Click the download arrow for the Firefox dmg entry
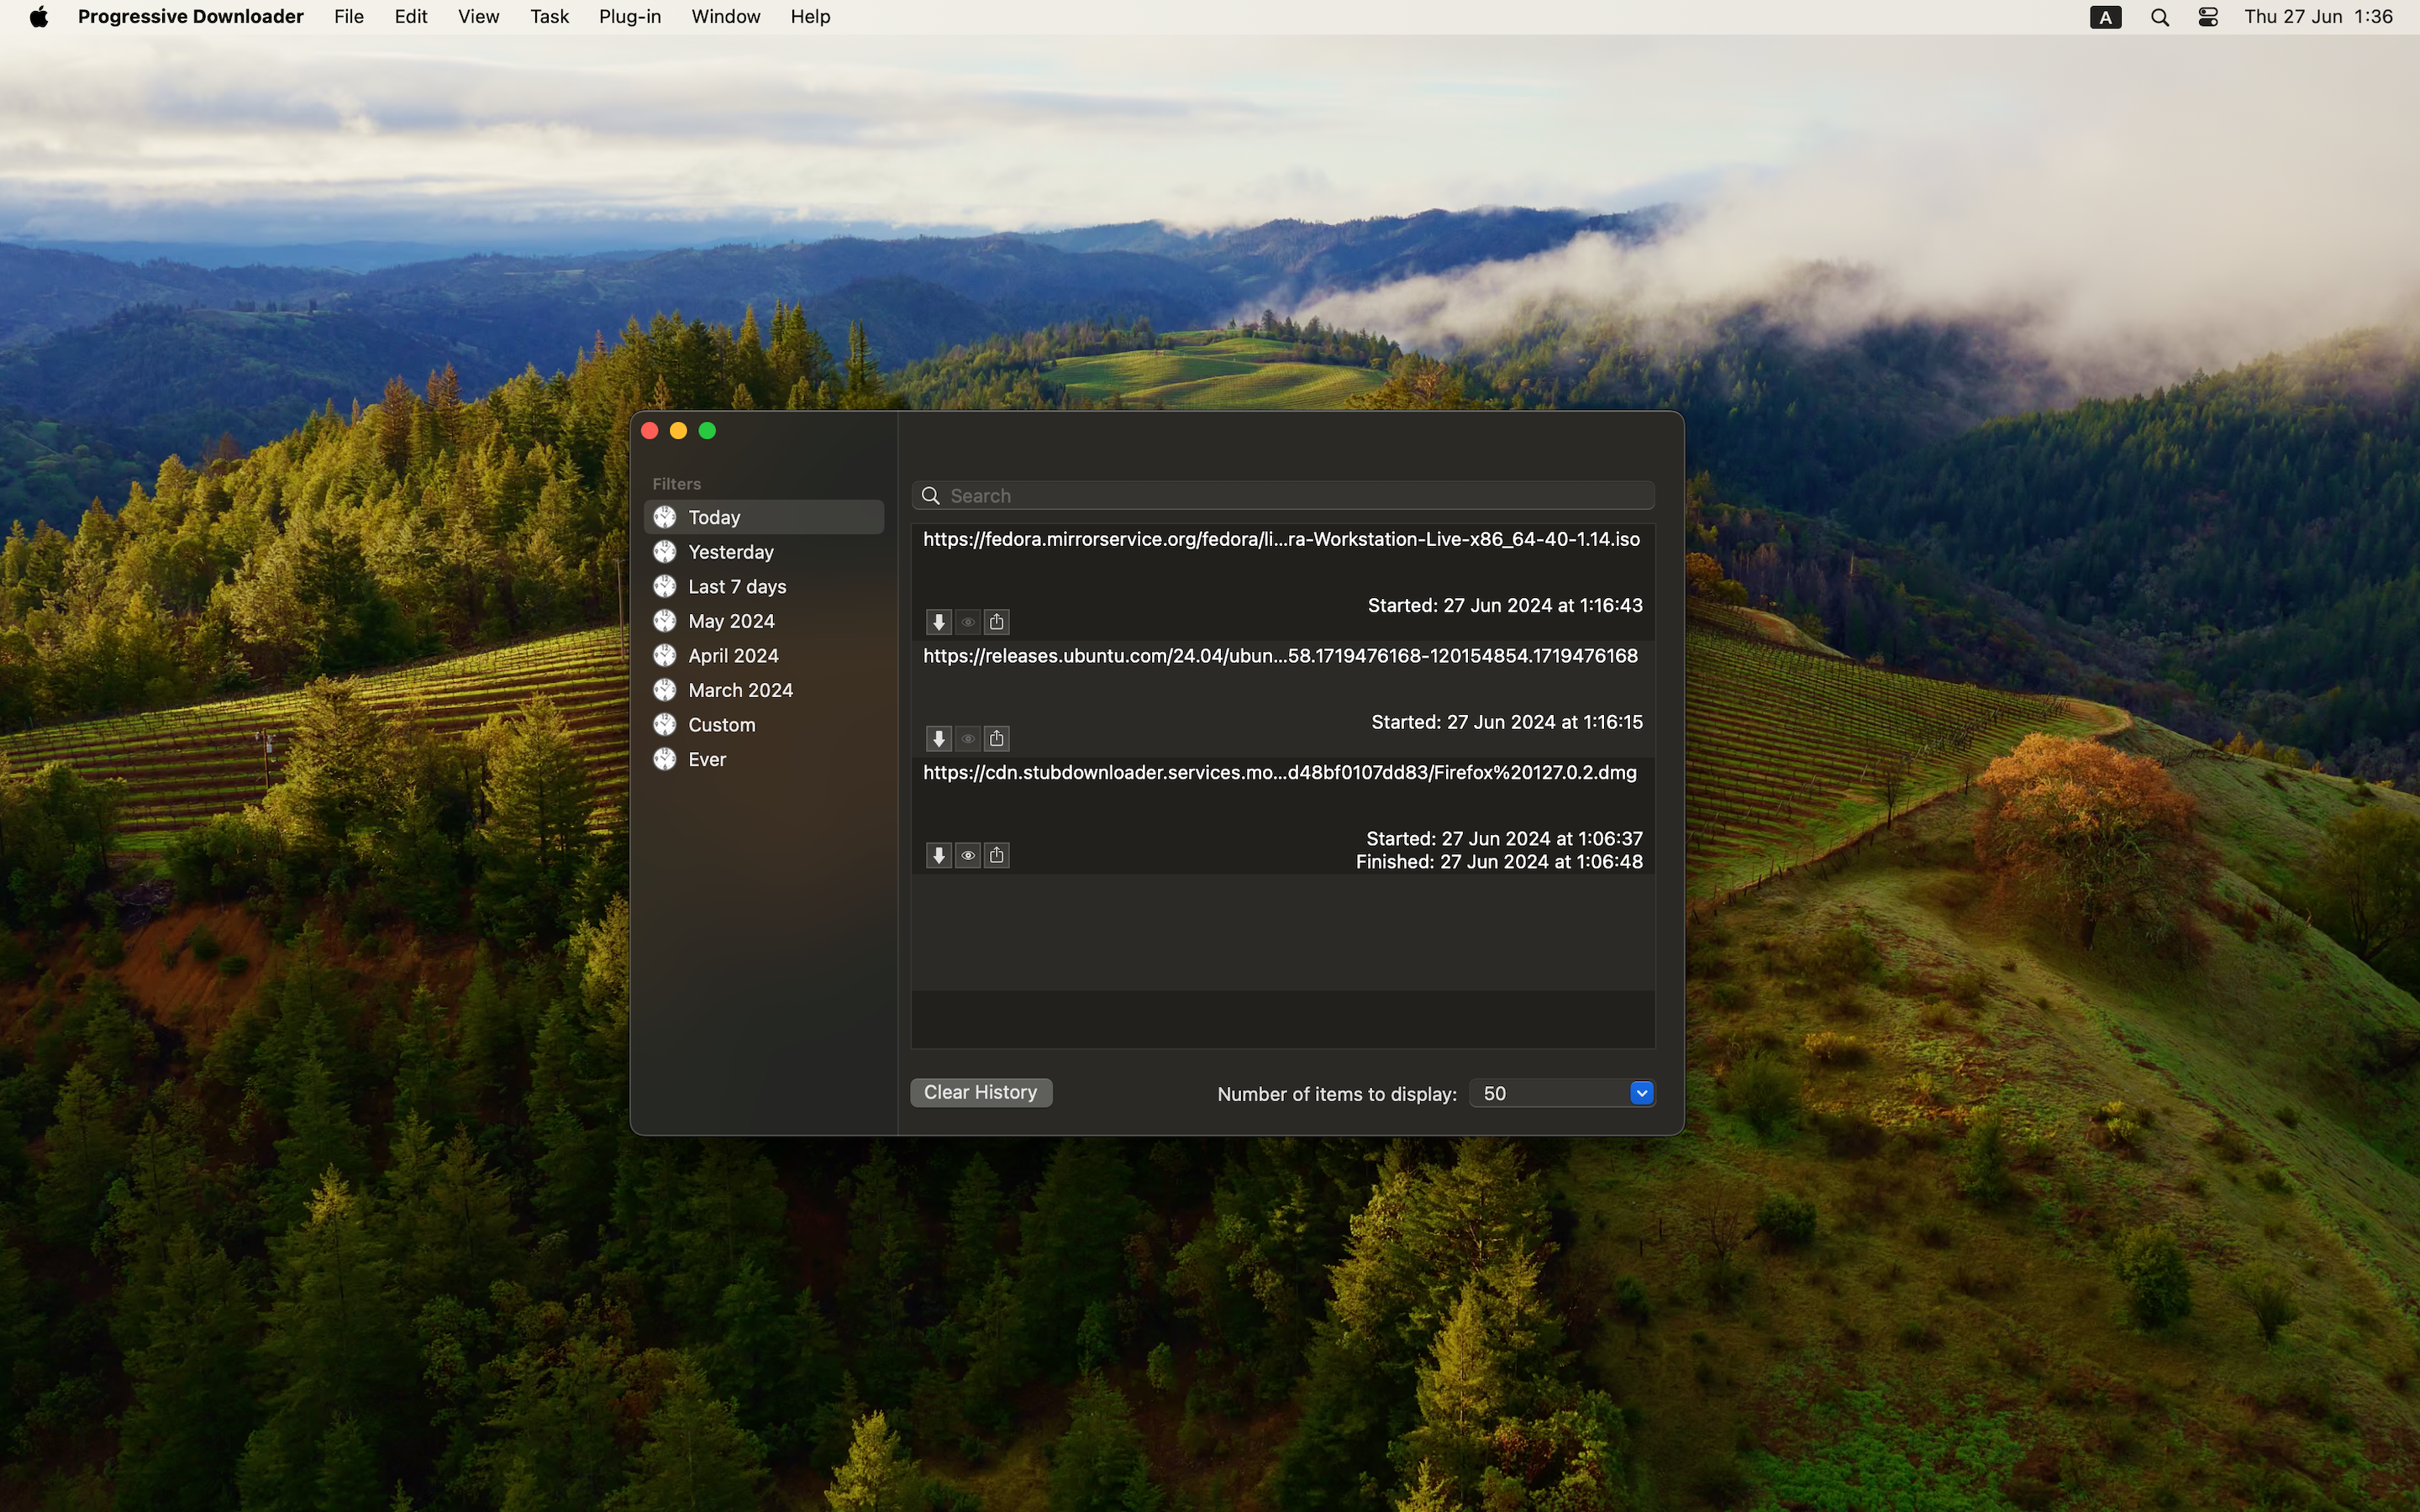 coord(938,855)
